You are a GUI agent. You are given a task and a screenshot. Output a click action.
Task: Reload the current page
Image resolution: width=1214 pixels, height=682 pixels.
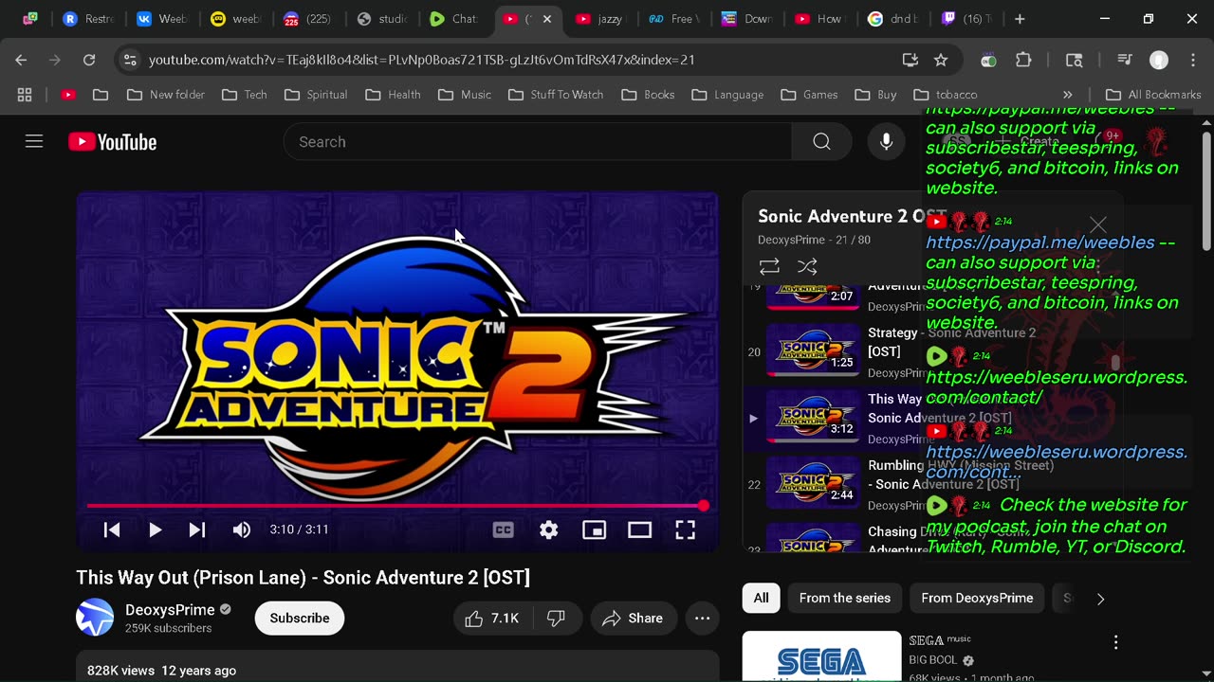[x=89, y=60]
